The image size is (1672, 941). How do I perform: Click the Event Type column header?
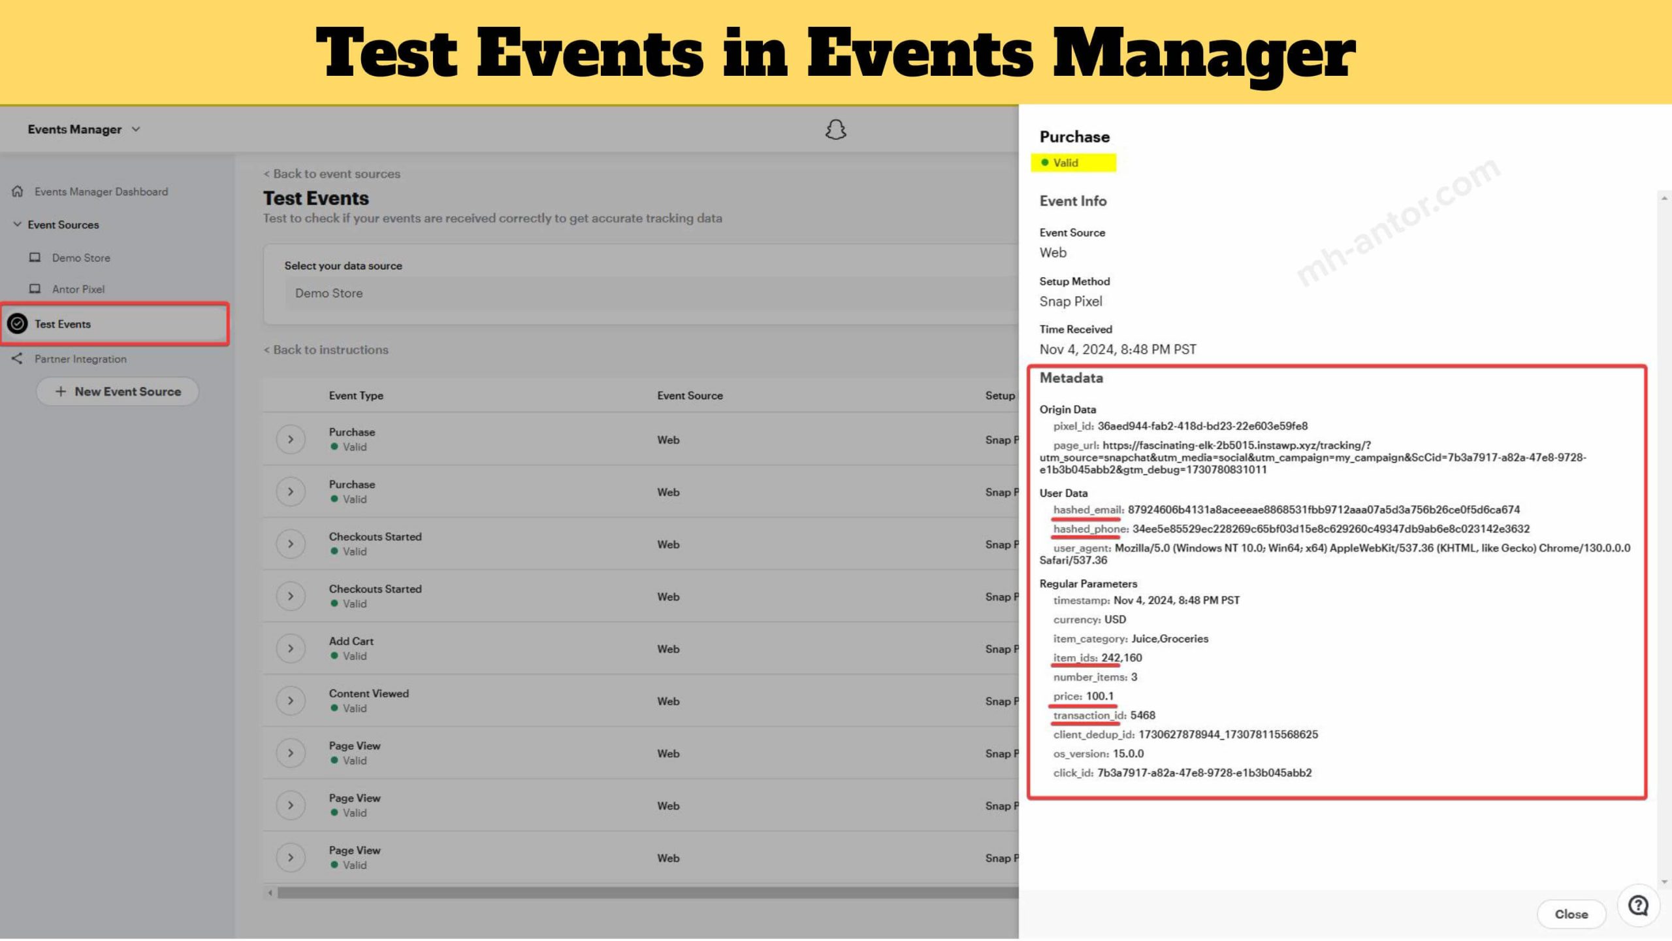[356, 395]
